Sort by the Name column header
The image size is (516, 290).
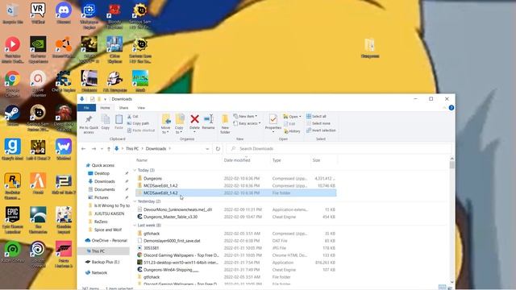coord(142,160)
